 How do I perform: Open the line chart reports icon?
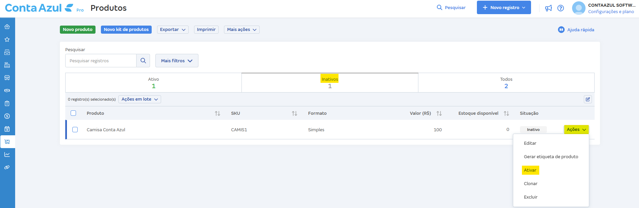7,154
